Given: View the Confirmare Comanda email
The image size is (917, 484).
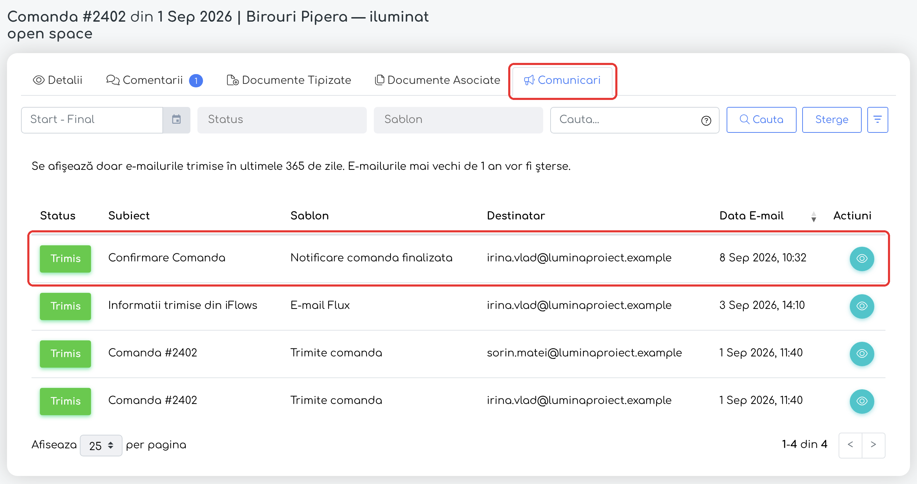Looking at the screenshot, I should (x=861, y=258).
